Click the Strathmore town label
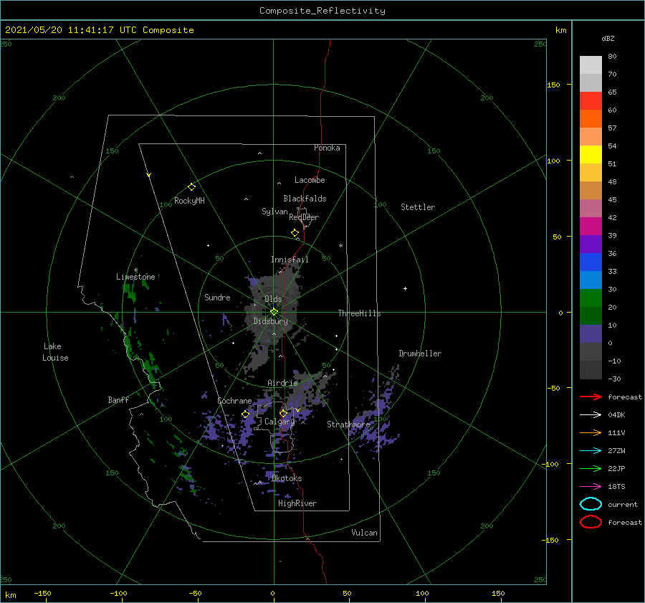Screen dimensions: 645x603 pyautogui.click(x=348, y=424)
